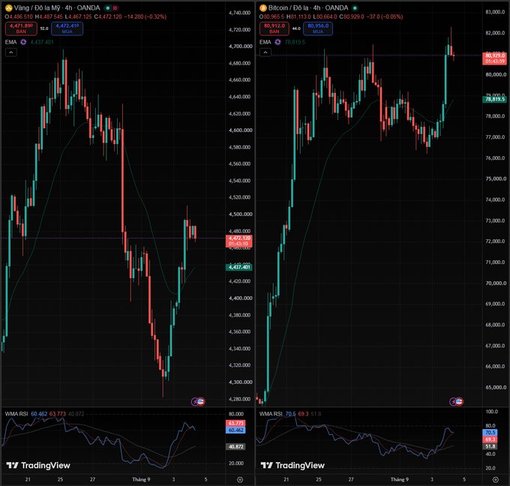510x486 pixels.
Task: Select WMA RSI legend label on Bitcoin chart
Action: [271, 414]
